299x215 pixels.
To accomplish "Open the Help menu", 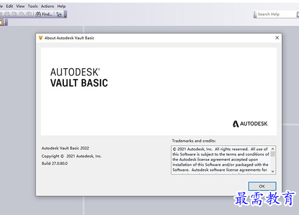I will 62,6.
